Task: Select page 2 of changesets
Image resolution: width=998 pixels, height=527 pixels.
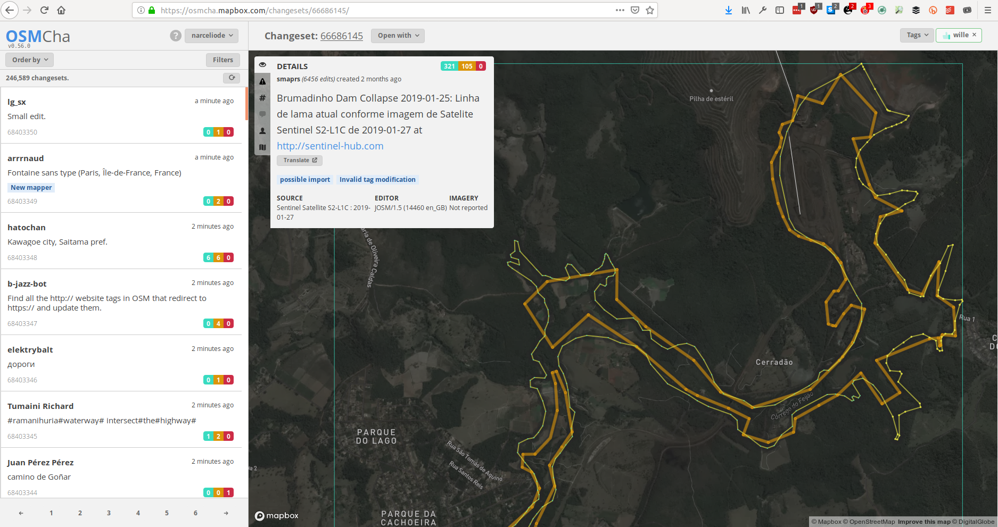Action: tap(80, 513)
